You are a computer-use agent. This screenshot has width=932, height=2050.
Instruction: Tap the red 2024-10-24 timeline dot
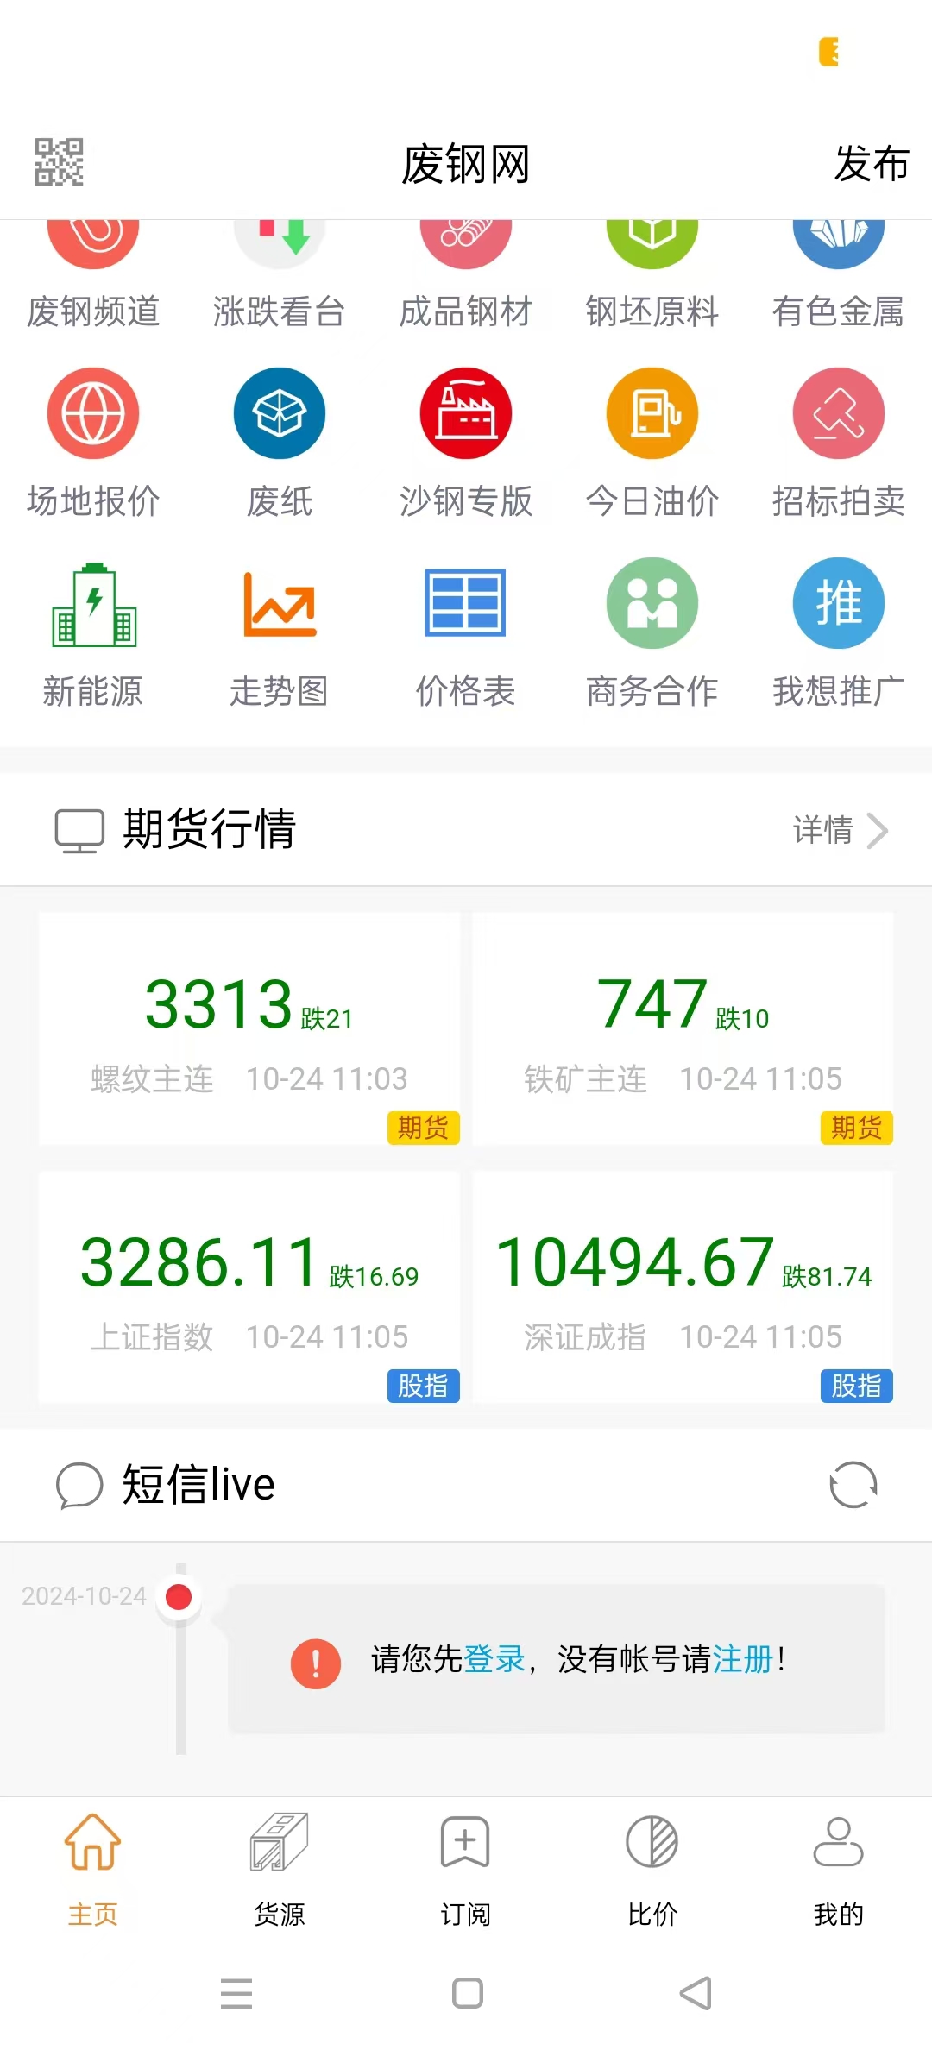coord(179,1597)
